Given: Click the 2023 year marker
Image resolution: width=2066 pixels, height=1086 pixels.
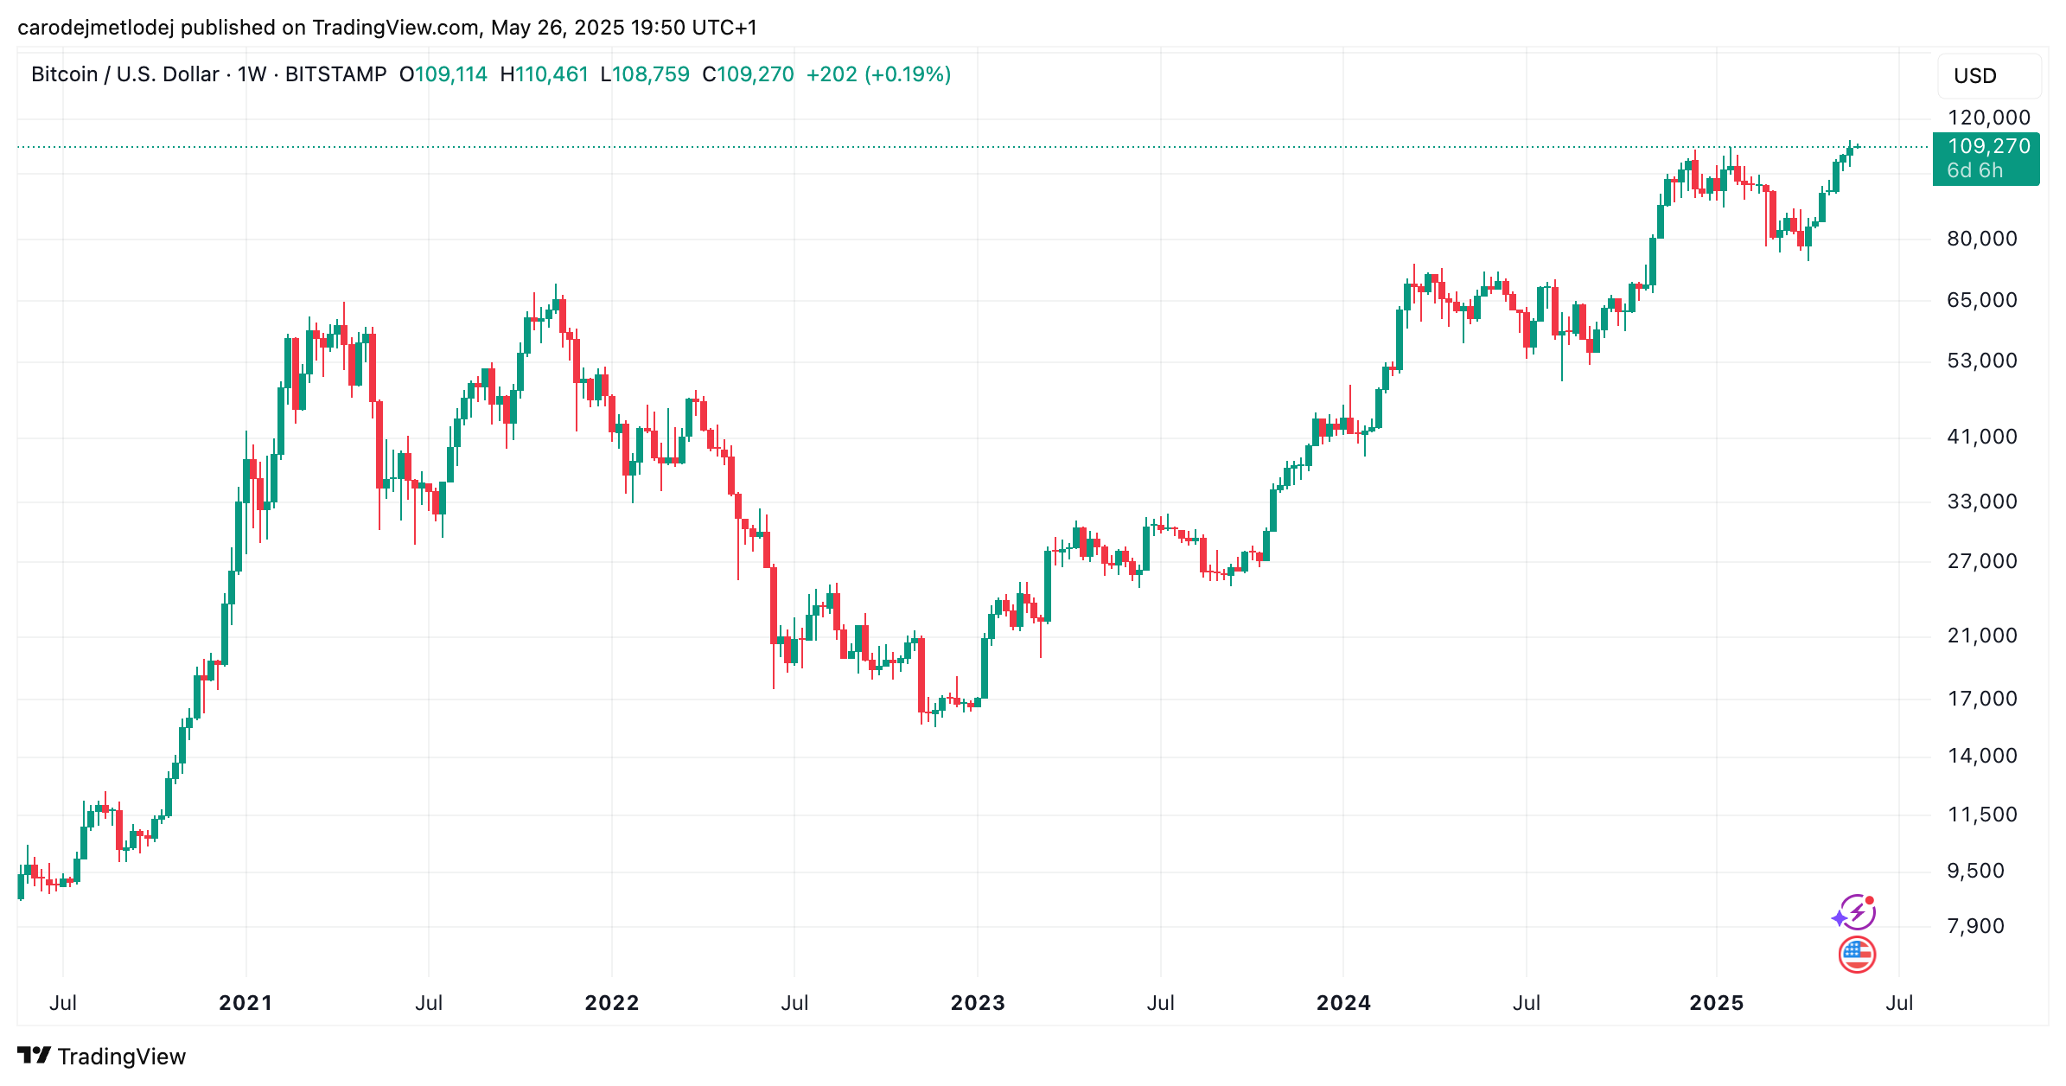Looking at the screenshot, I should click(x=978, y=1003).
